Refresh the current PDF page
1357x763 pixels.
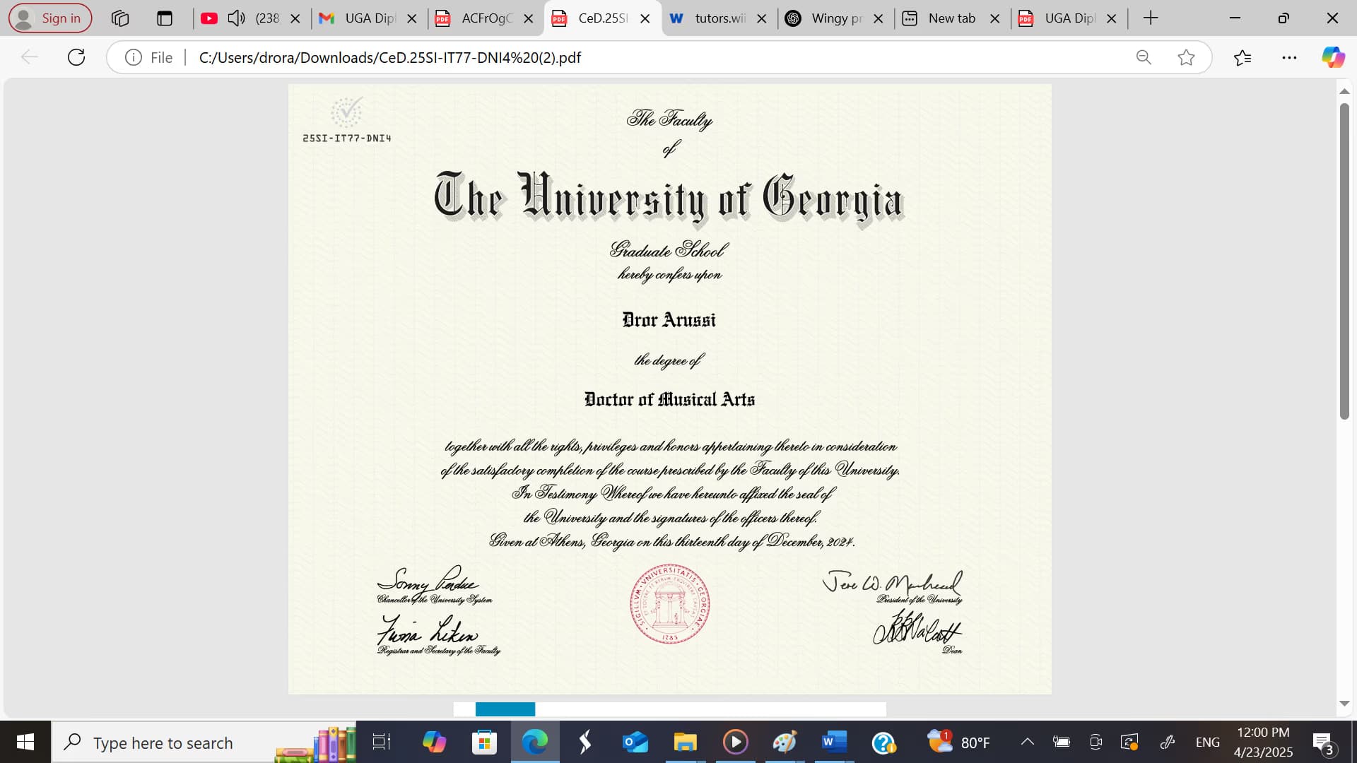click(x=76, y=57)
